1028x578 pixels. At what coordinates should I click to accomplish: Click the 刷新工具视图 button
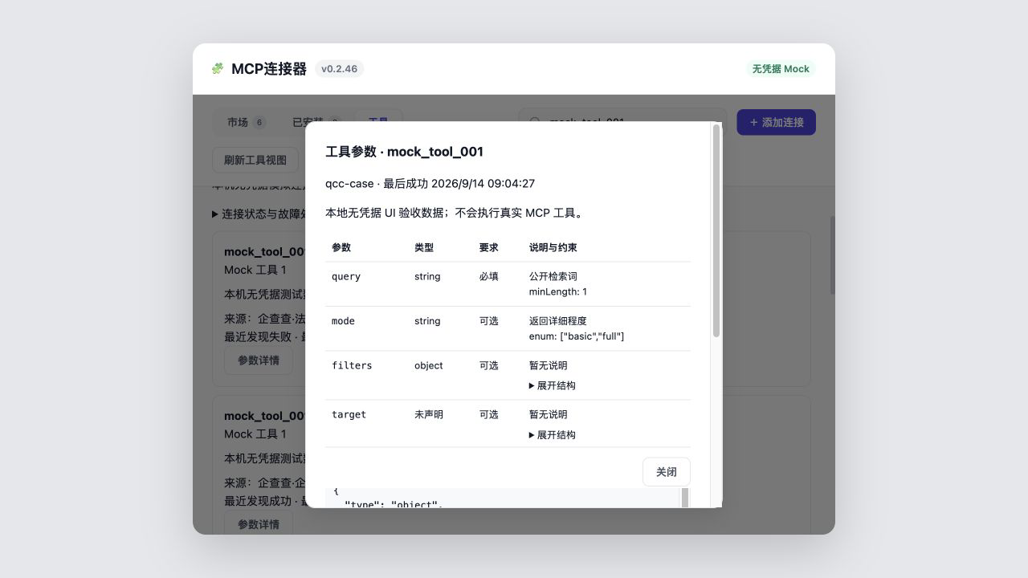coord(255,160)
